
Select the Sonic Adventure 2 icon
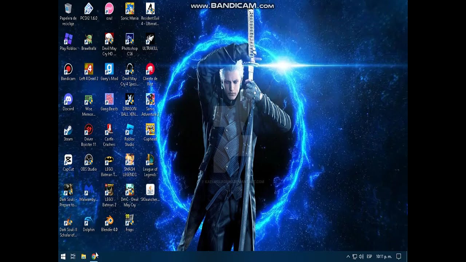(150, 105)
